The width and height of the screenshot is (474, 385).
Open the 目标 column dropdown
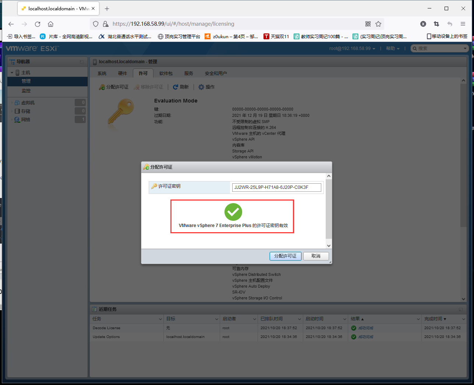click(x=217, y=319)
